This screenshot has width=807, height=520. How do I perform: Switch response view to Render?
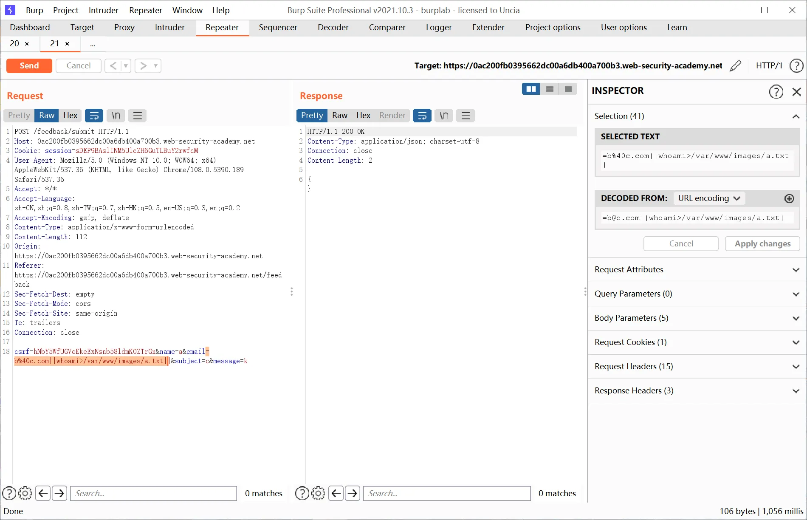point(392,116)
